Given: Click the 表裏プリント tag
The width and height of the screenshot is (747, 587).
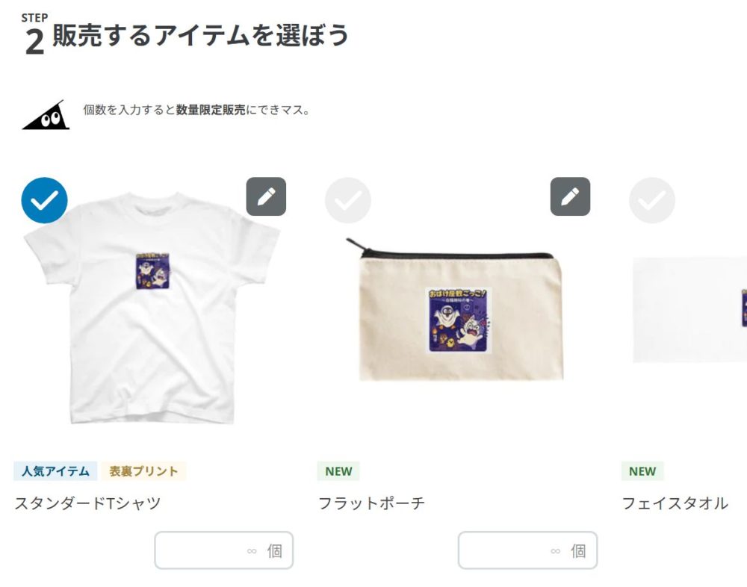Looking at the screenshot, I should tap(143, 471).
